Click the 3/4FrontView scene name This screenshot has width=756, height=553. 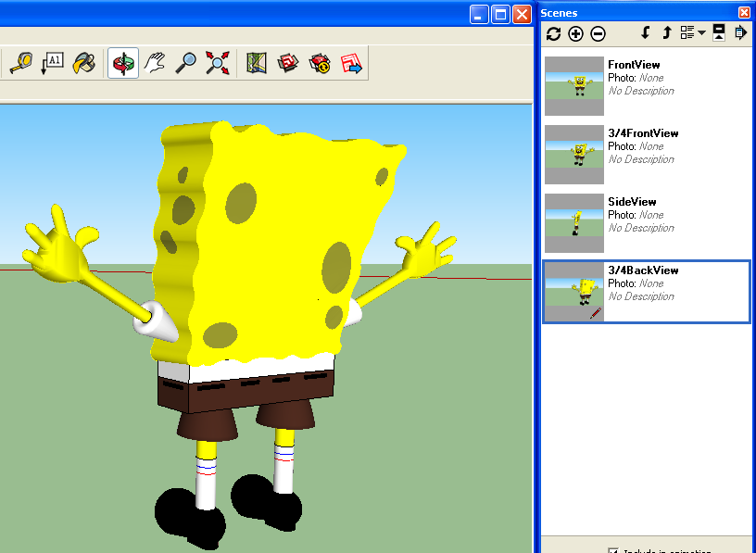(643, 133)
